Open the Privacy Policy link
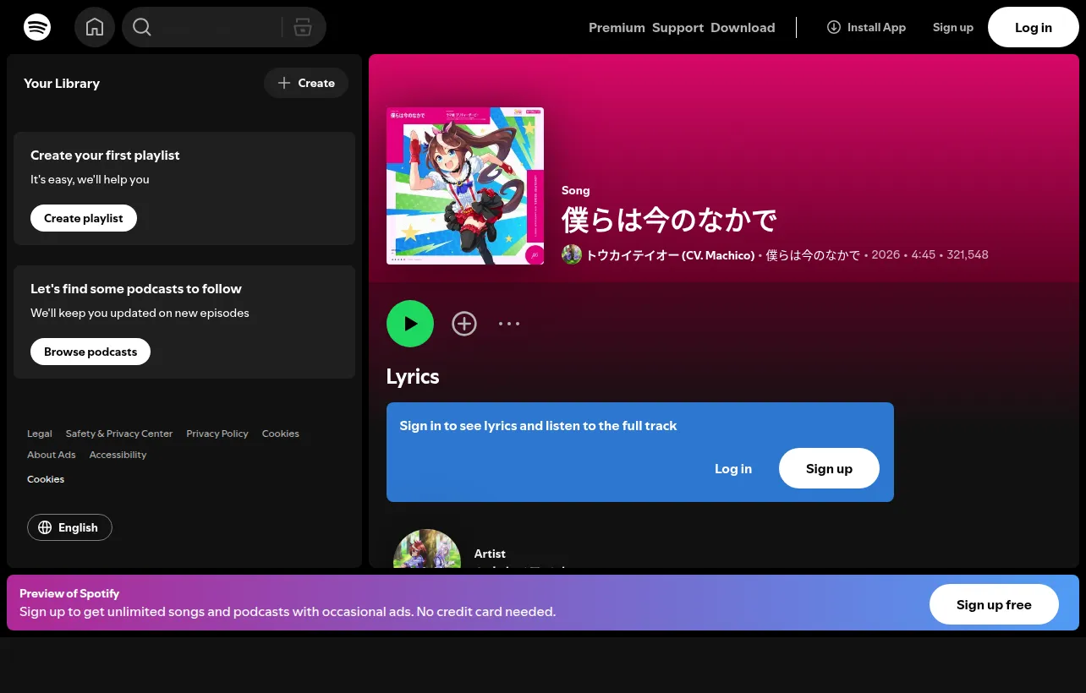 pyautogui.click(x=217, y=434)
